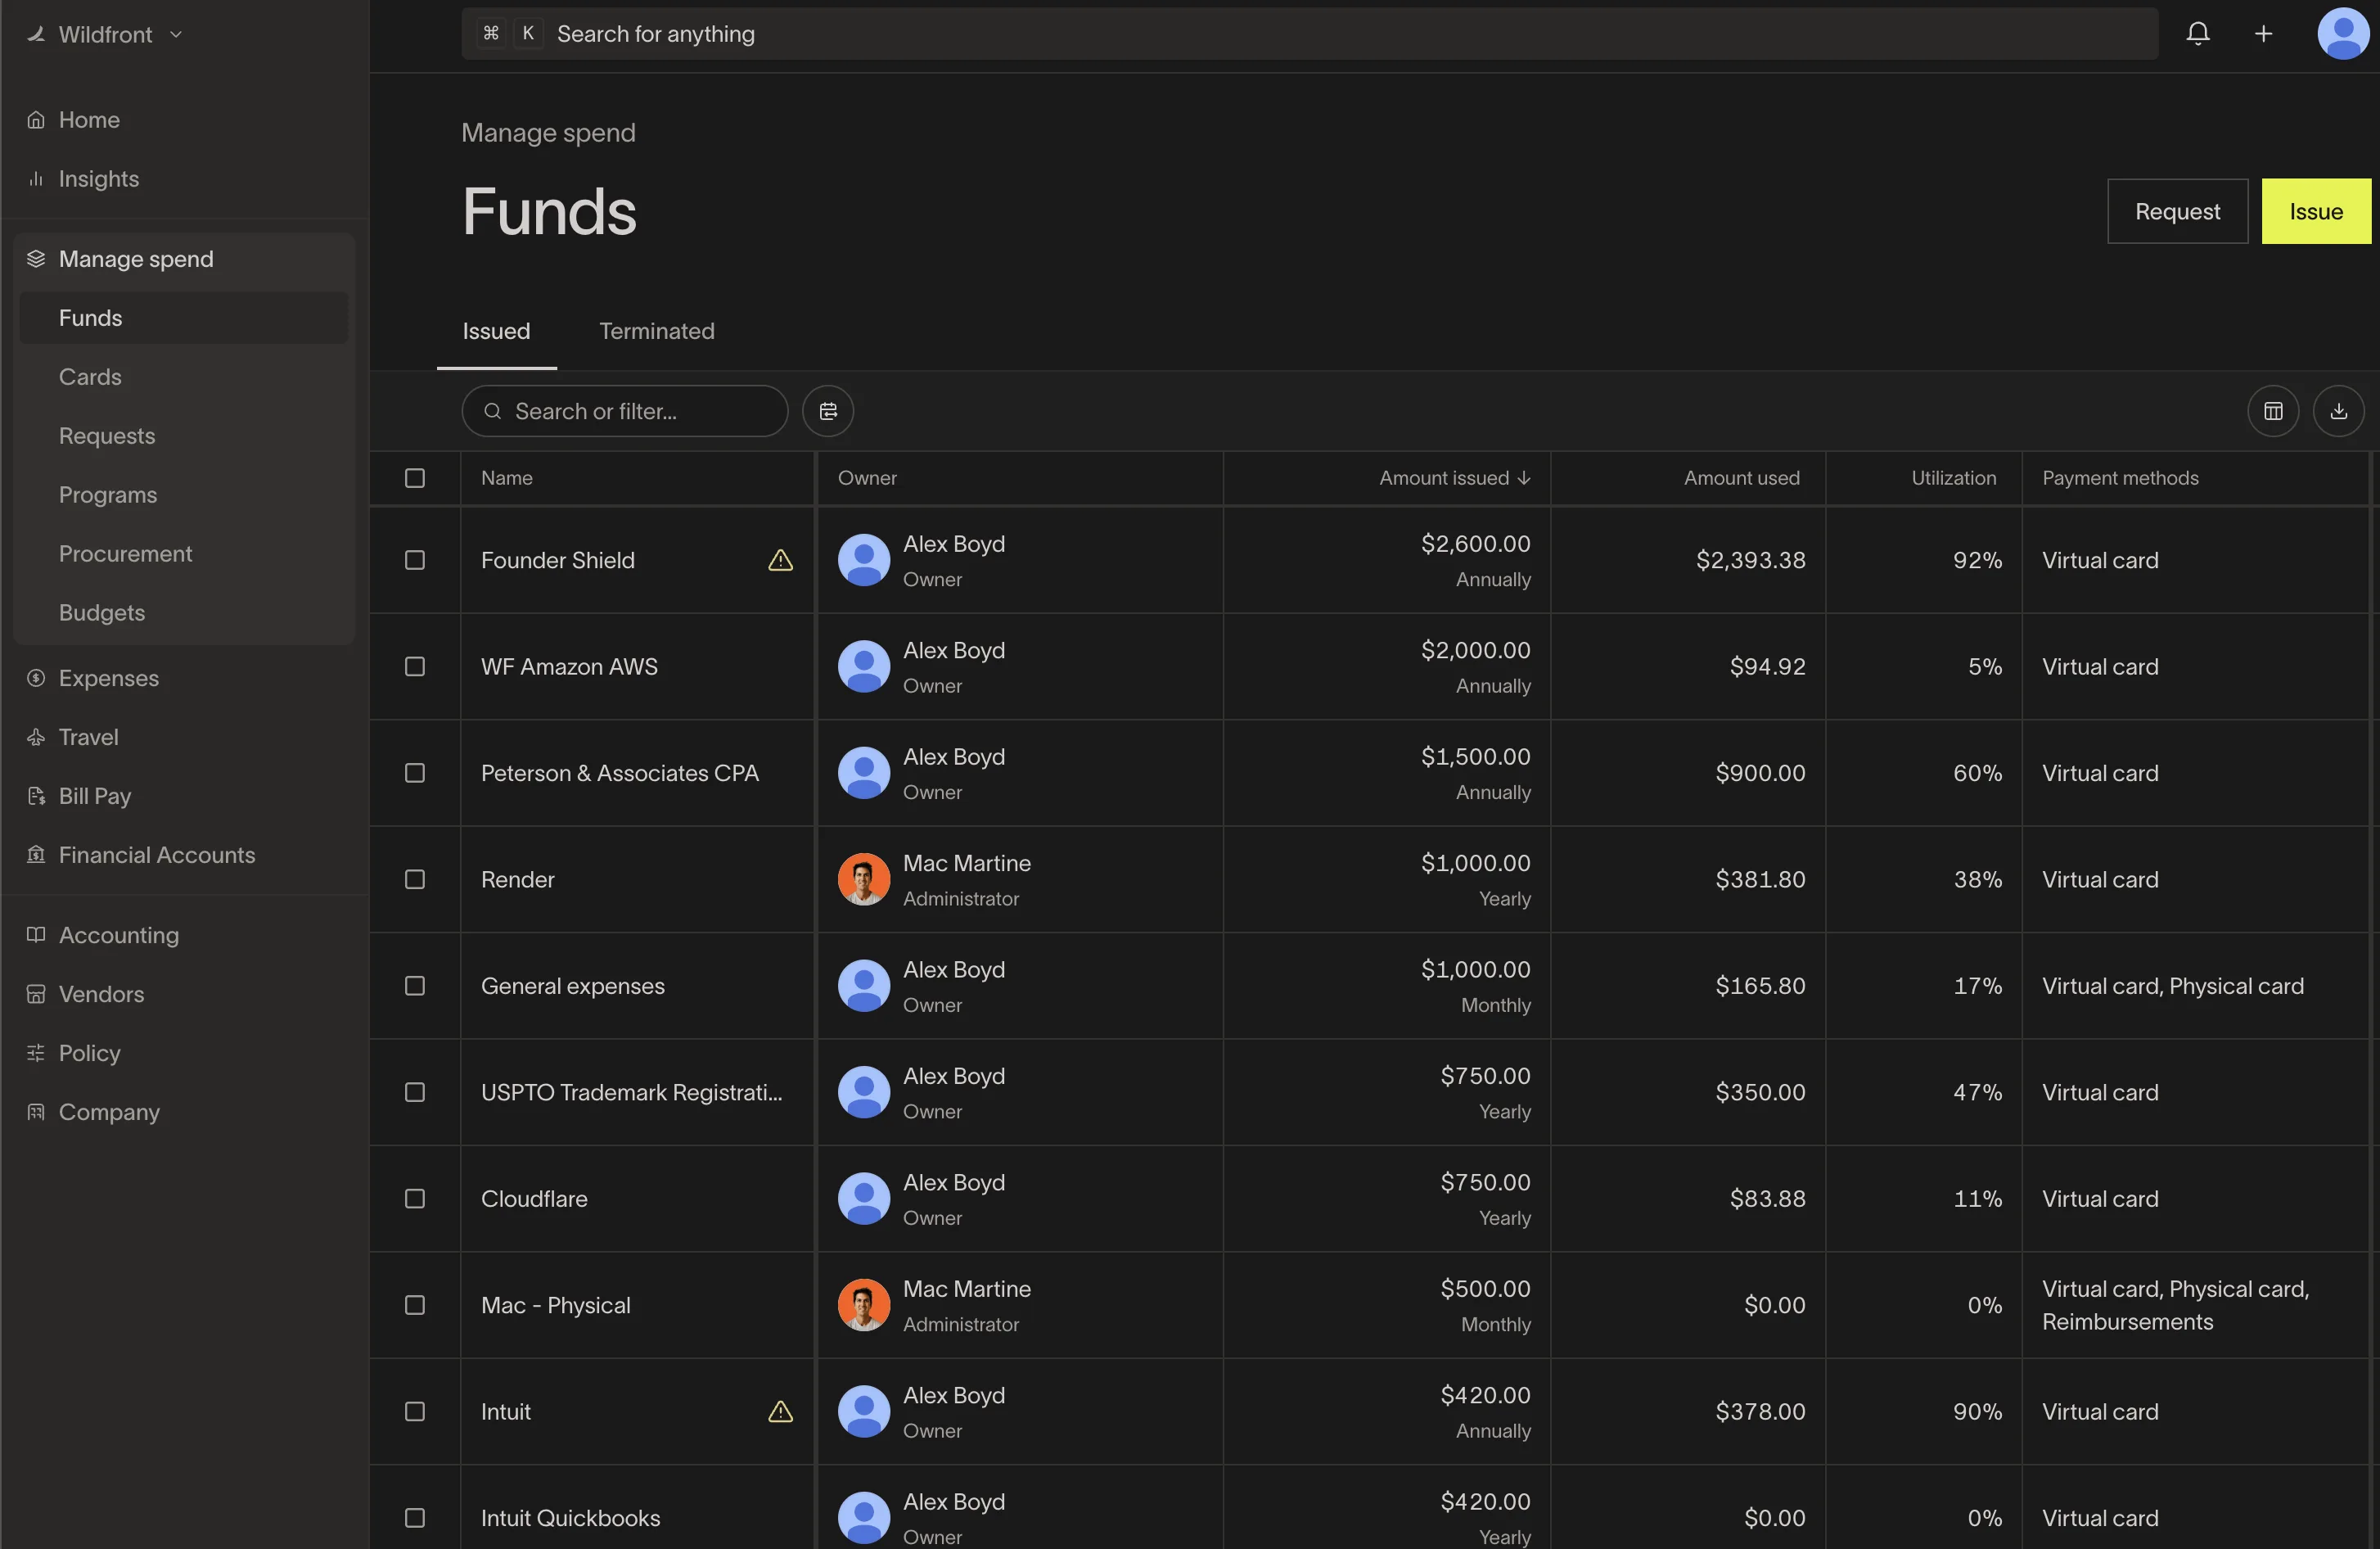Collapse the Manage spend section
Viewport: 2380px width, 1549px height.
pyautogui.click(x=135, y=258)
